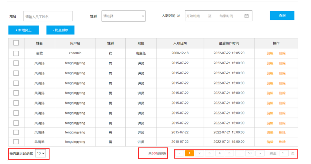Go to previous page with the < arrow
This screenshot has width=311, height=164.
pos(179,153)
